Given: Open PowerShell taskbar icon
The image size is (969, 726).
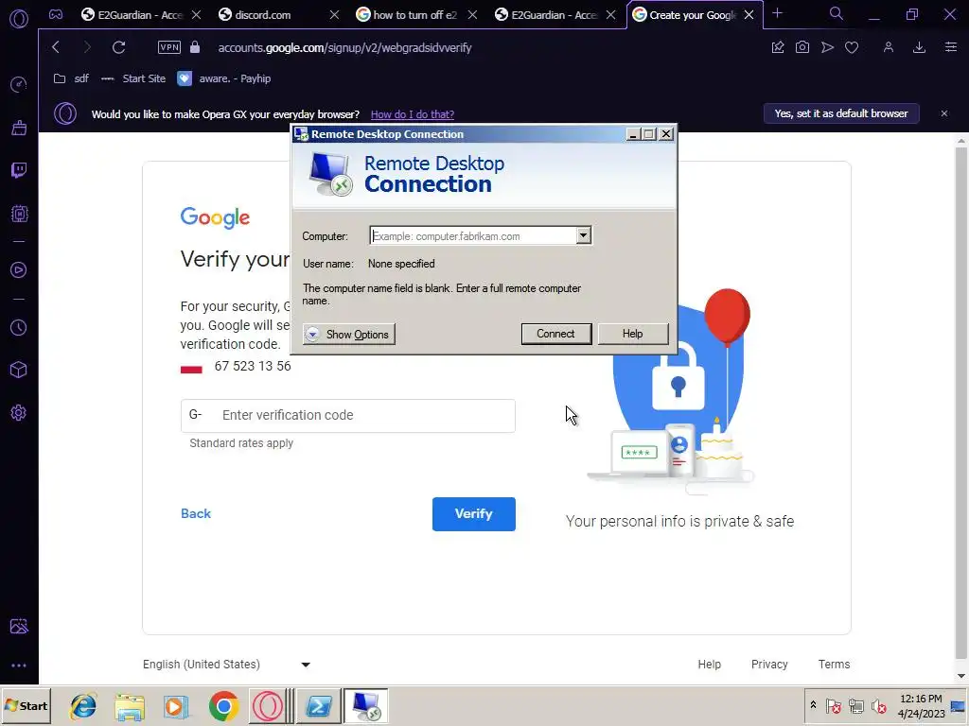Looking at the screenshot, I should point(319,705).
